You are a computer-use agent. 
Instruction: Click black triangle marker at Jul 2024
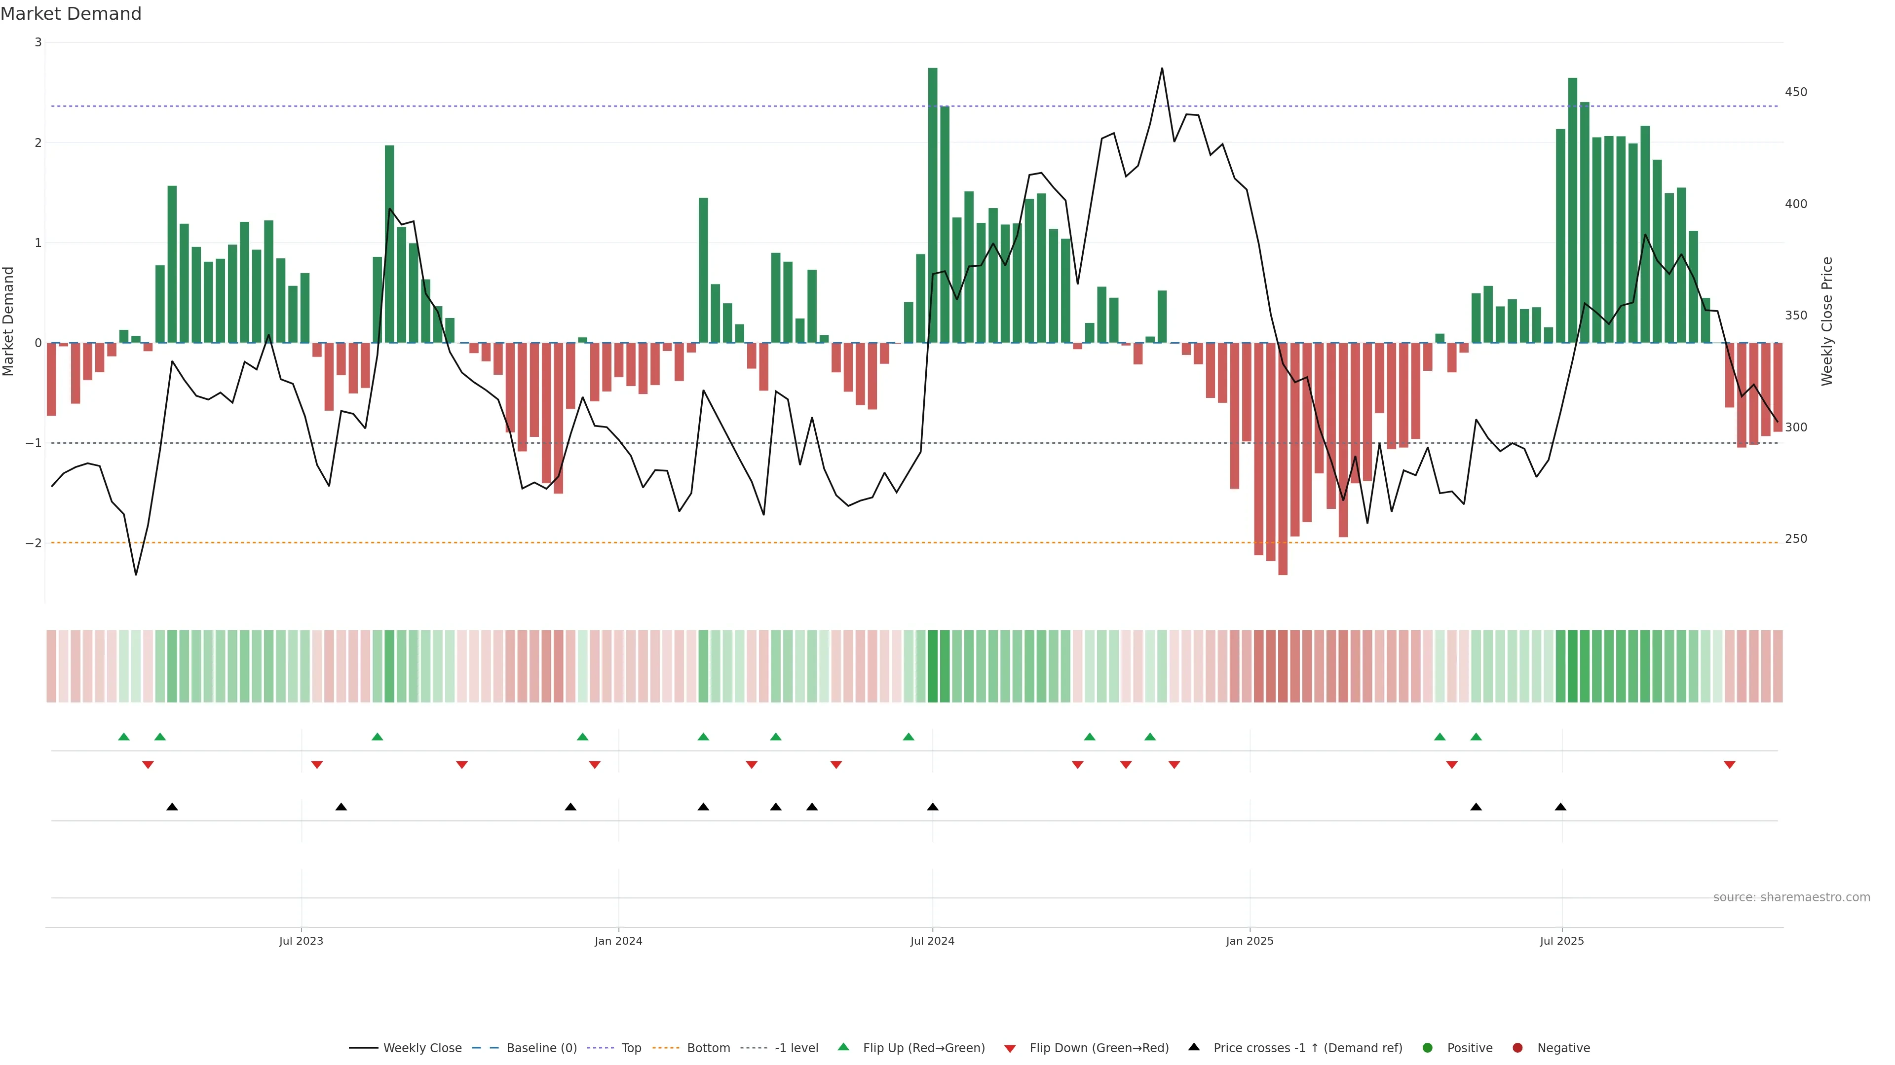(933, 807)
